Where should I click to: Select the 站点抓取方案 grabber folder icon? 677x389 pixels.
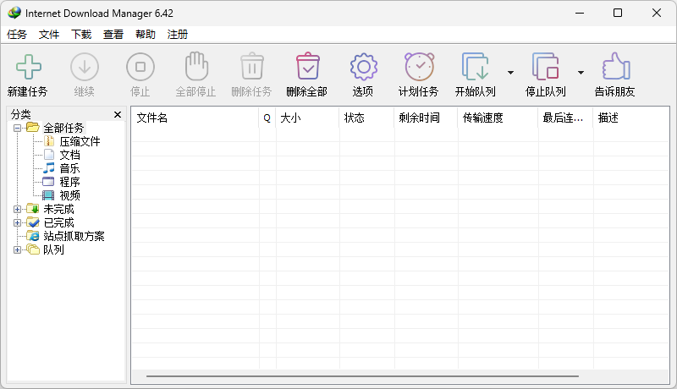[x=33, y=235]
